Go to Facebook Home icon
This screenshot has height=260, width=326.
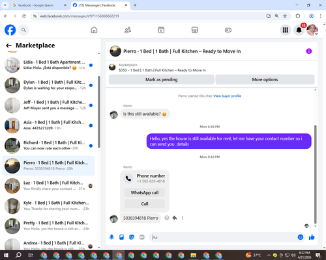pos(94,30)
